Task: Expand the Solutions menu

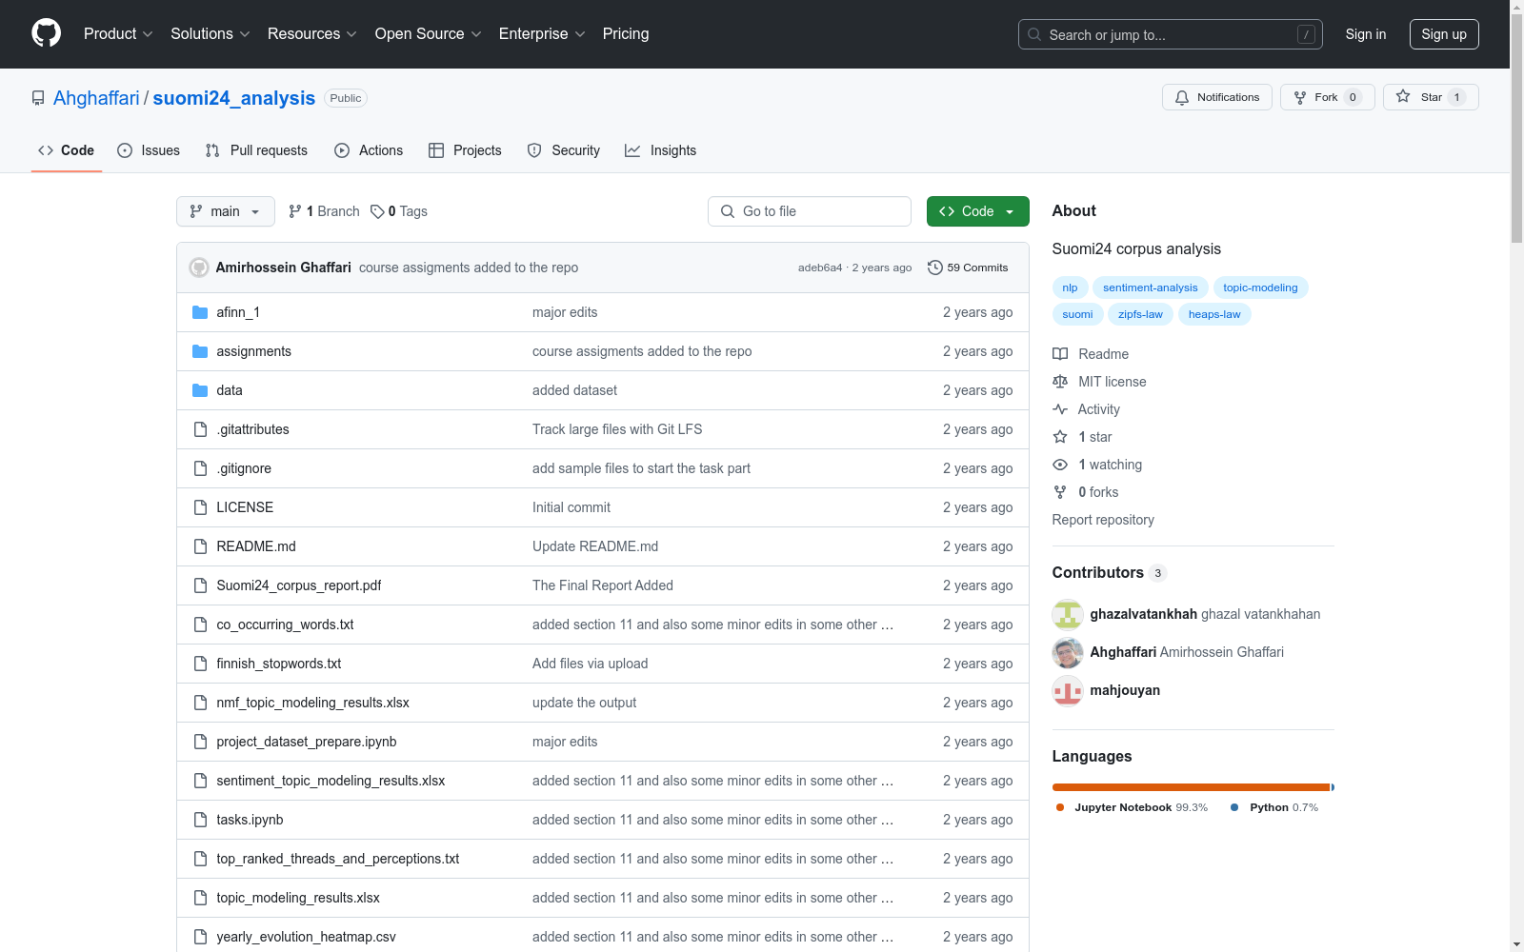Action: (x=211, y=34)
